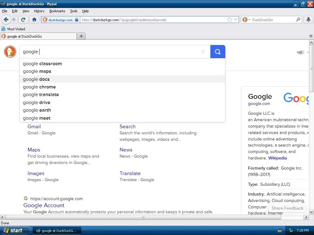
Task: Click the 7:28 PM system clock
Action: pyautogui.click(x=303, y=230)
